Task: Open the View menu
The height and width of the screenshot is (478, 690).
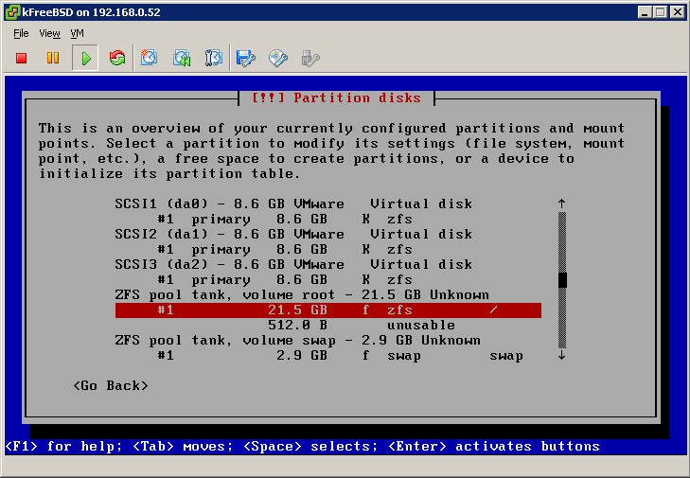Action: point(49,33)
